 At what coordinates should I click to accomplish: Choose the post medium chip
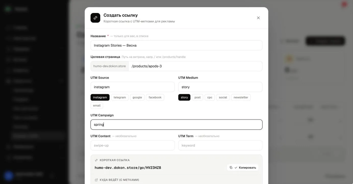pos(197,97)
